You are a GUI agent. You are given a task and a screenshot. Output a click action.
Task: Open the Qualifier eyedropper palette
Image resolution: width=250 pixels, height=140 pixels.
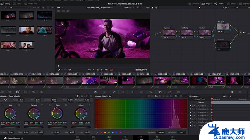114,92
